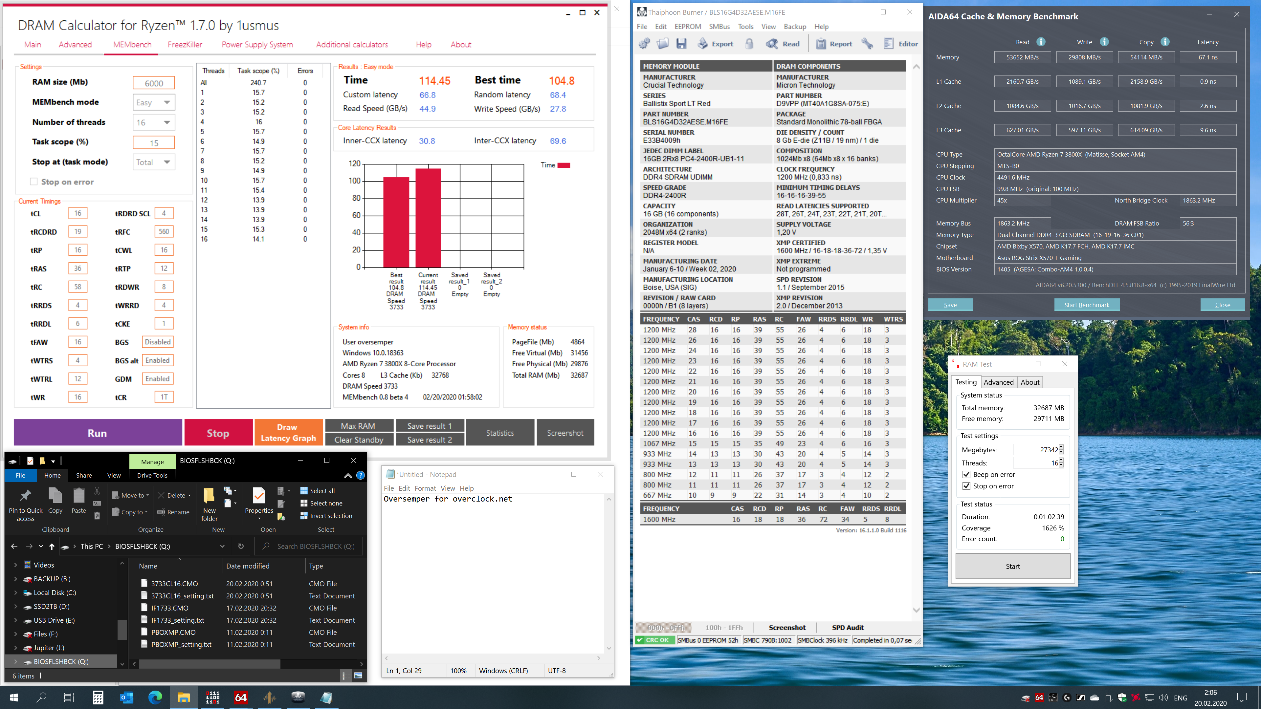Image resolution: width=1261 pixels, height=709 pixels.
Task: Click the Read info icon in AIDA64 benchmark
Action: (1041, 42)
